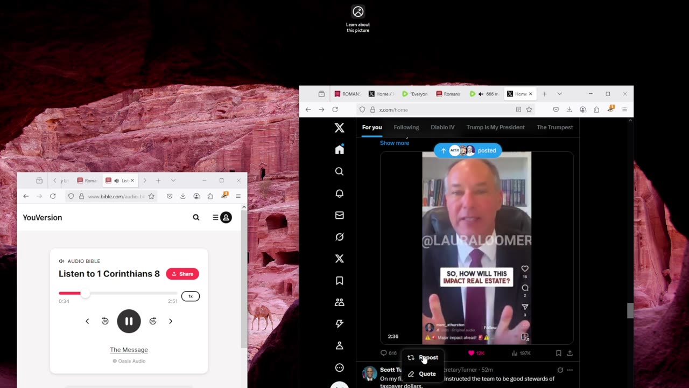The width and height of the screenshot is (689, 388).
Task: Click Show more link on post
Action: 395,143
